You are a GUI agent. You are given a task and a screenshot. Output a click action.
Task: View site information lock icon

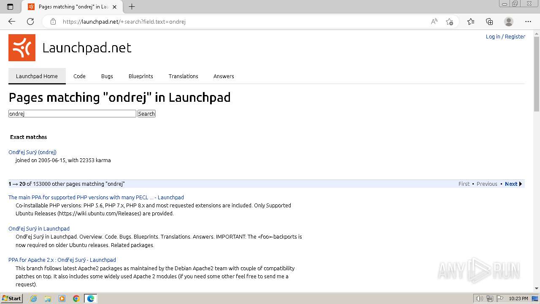pyautogui.click(x=53, y=22)
